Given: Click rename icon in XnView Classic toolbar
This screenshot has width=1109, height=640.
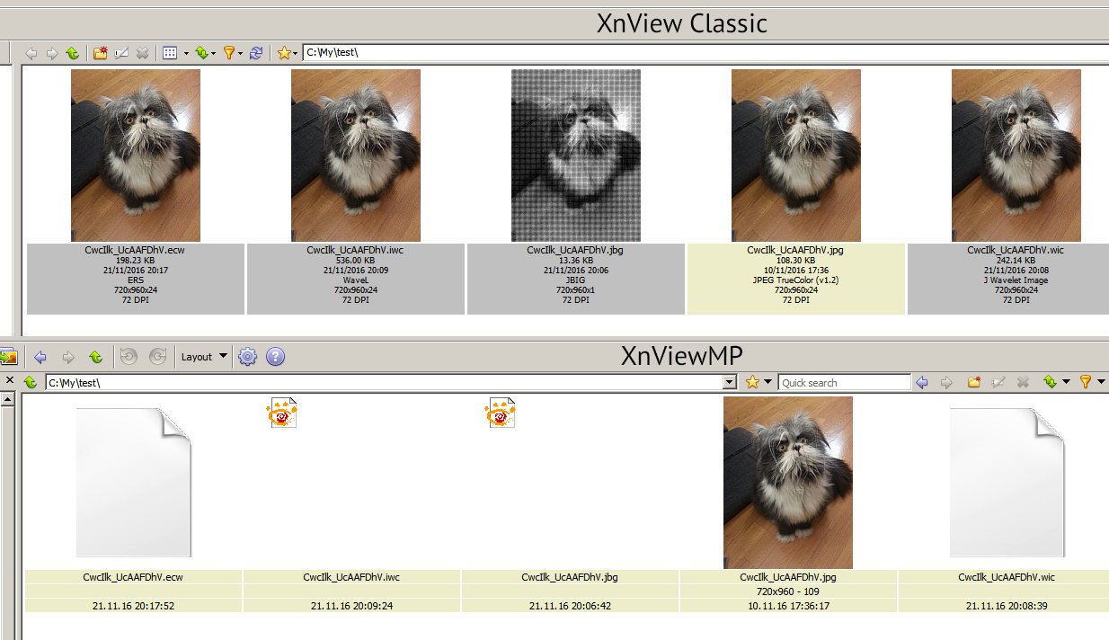Looking at the screenshot, I should pos(121,53).
